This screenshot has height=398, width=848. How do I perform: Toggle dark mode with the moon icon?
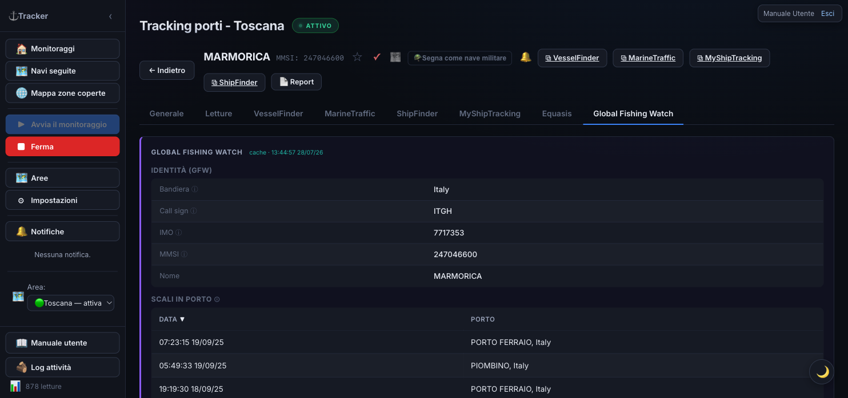click(822, 372)
